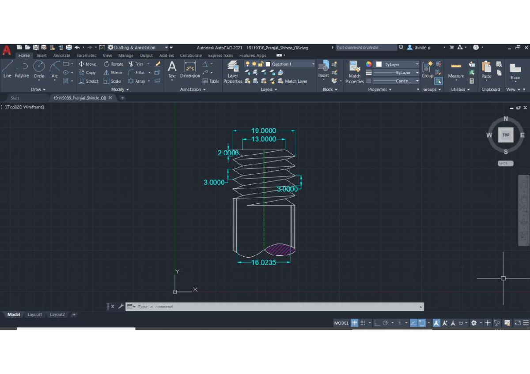
Task: Toggle object snap in the status bar
Action: click(422, 323)
